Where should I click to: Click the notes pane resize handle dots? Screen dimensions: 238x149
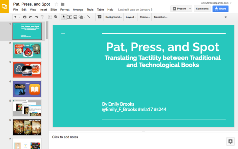point(143,132)
